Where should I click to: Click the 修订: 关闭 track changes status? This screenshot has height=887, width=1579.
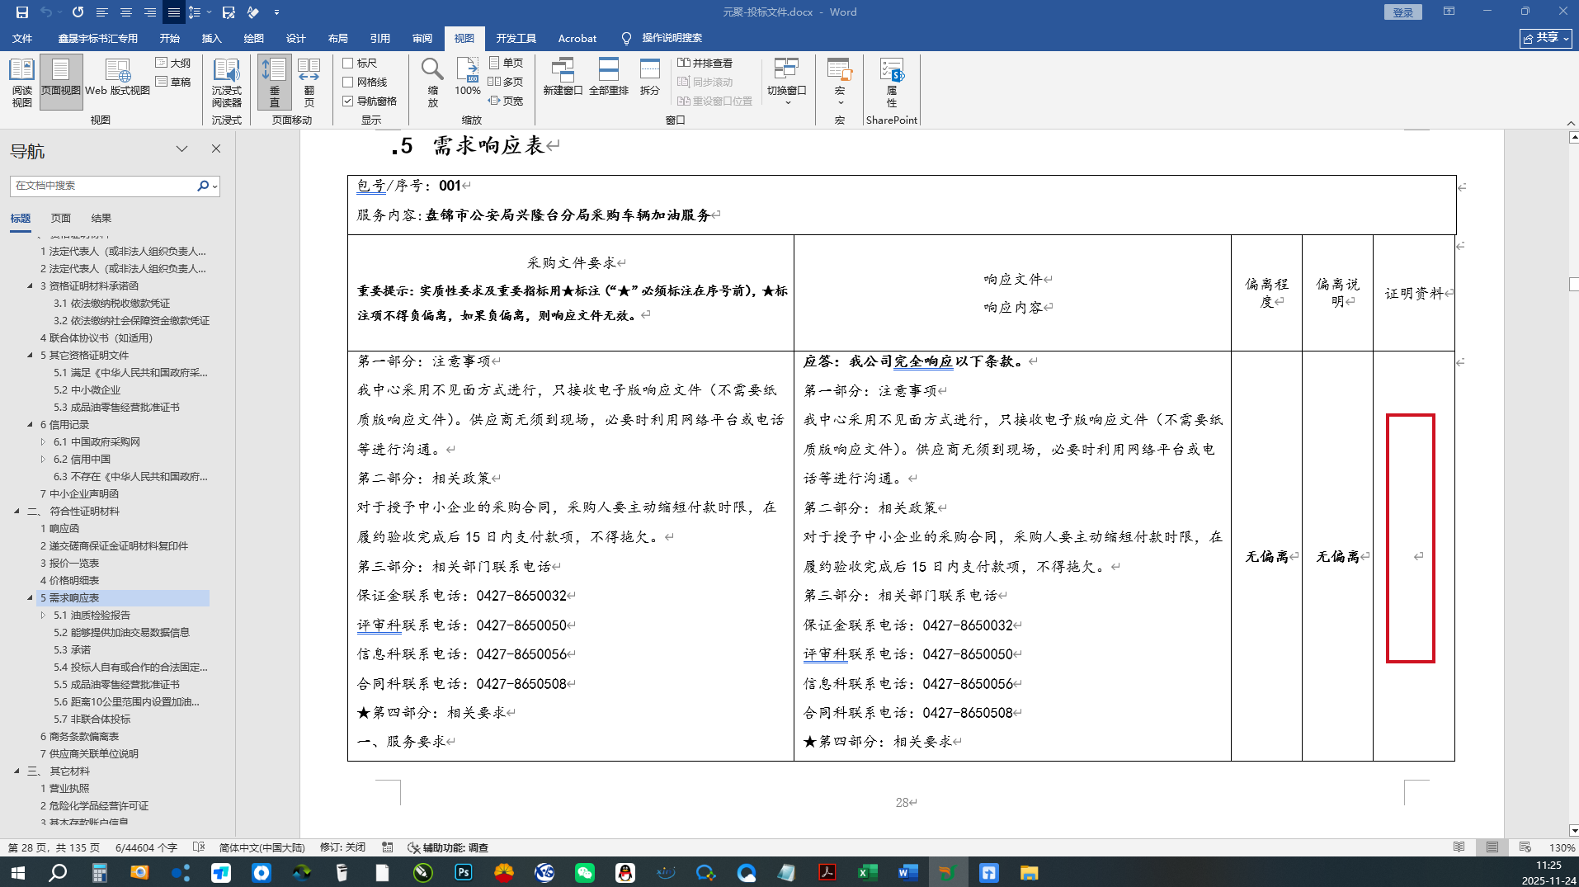pyautogui.click(x=342, y=847)
